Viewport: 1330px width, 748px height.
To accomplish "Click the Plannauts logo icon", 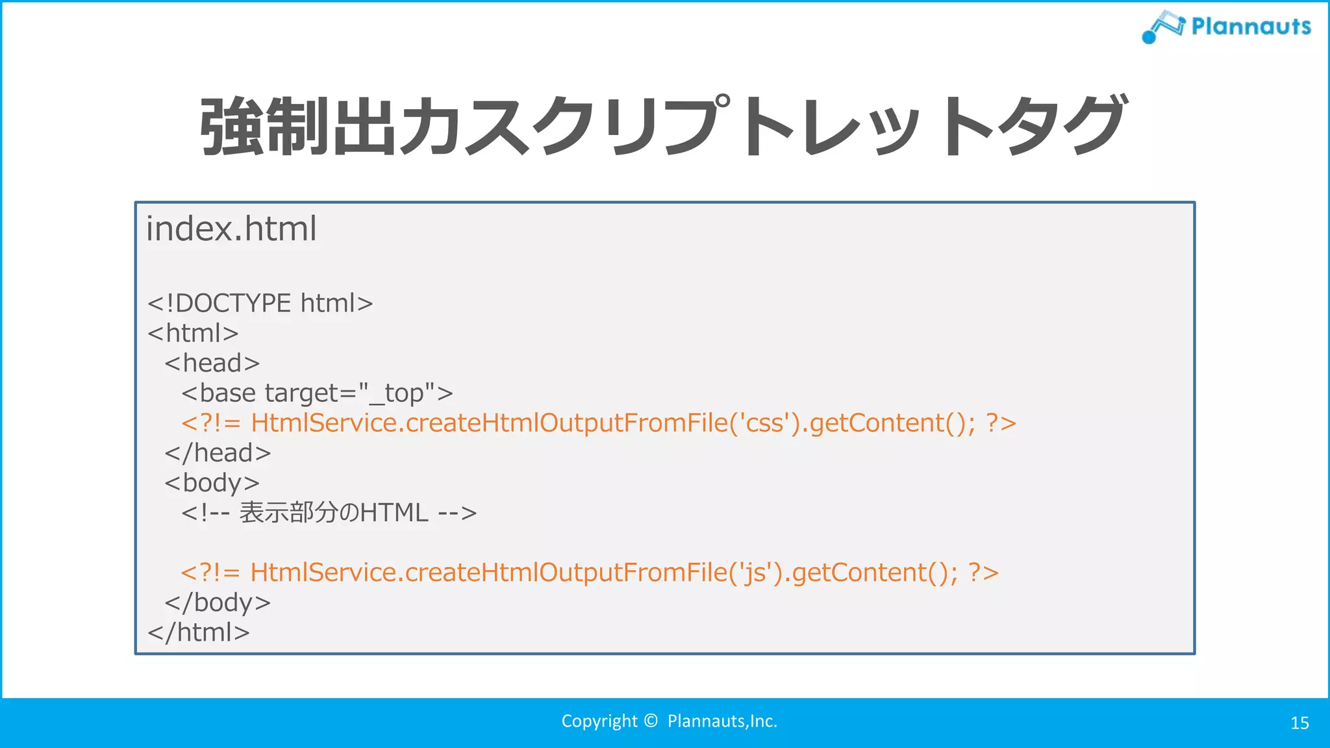I will tap(1164, 27).
